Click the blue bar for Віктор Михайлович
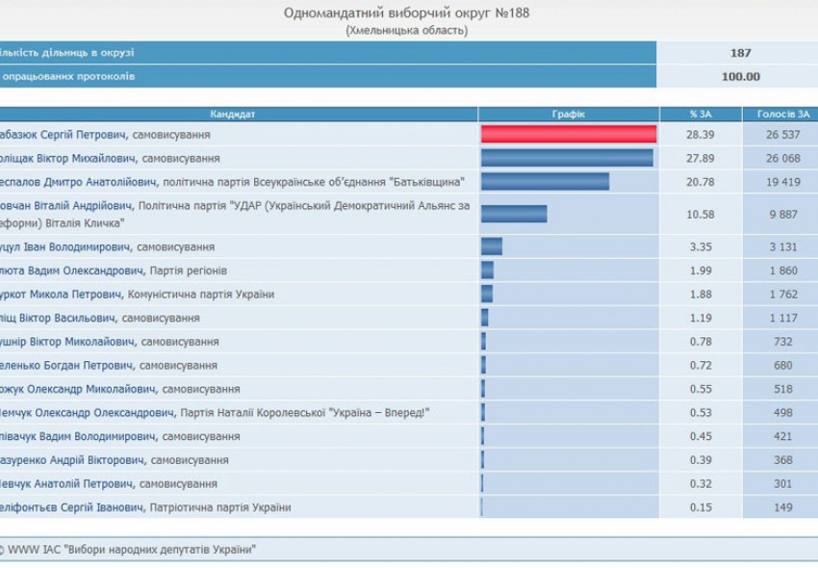 (x=567, y=158)
